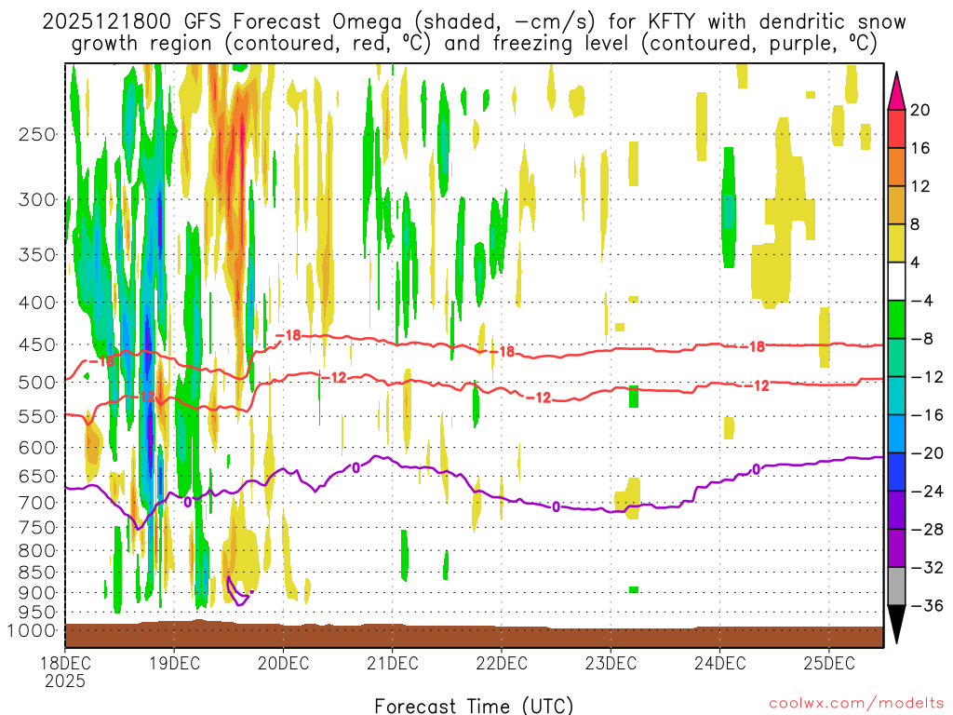Click the 500 pressure level label
This screenshot has width=953, height=715.
[x=37, y=383]
